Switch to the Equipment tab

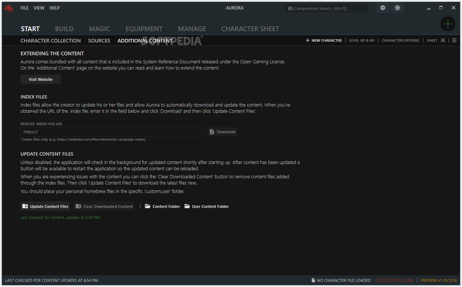tap(144, 29)
